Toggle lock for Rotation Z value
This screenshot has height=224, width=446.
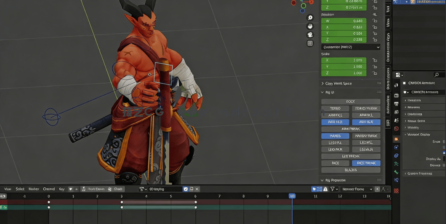tap(375, 39)
